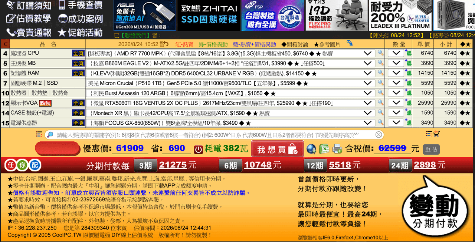Viewport: 475px width, 242px height.
Task: Click the +購 add icon for 電源供應器
Action: 408,122
